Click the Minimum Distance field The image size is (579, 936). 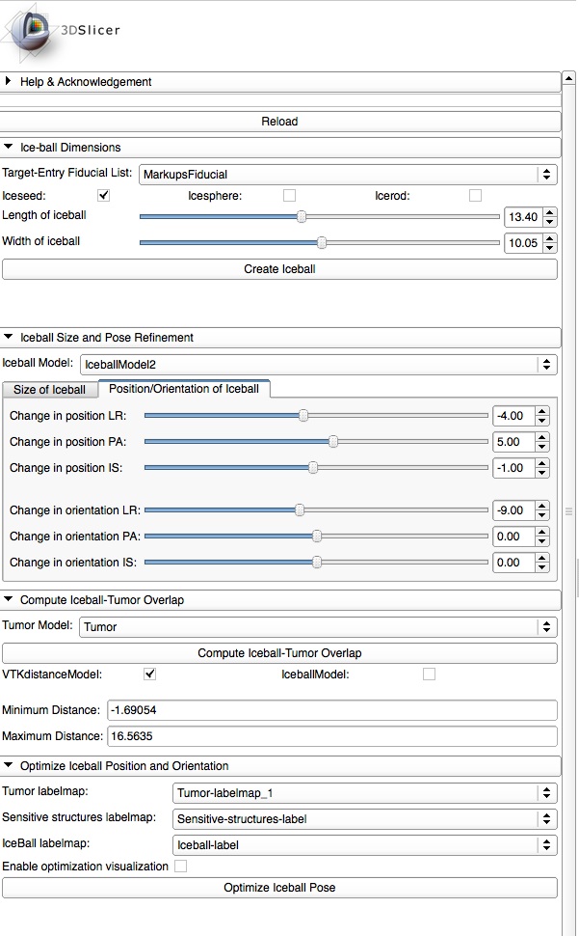pos(330,710)
